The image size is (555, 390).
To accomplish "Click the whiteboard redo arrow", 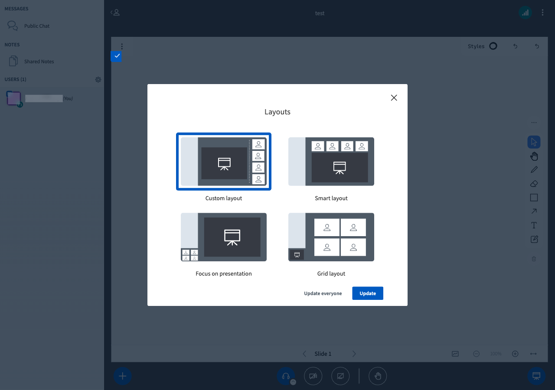I will [x=537, y=46].
